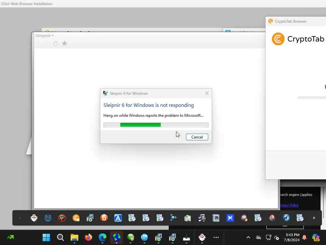Viewport: 326px width, 245px height.
Task: Open File Explorer from the taskbar
Action: click(x=74, y=237)
